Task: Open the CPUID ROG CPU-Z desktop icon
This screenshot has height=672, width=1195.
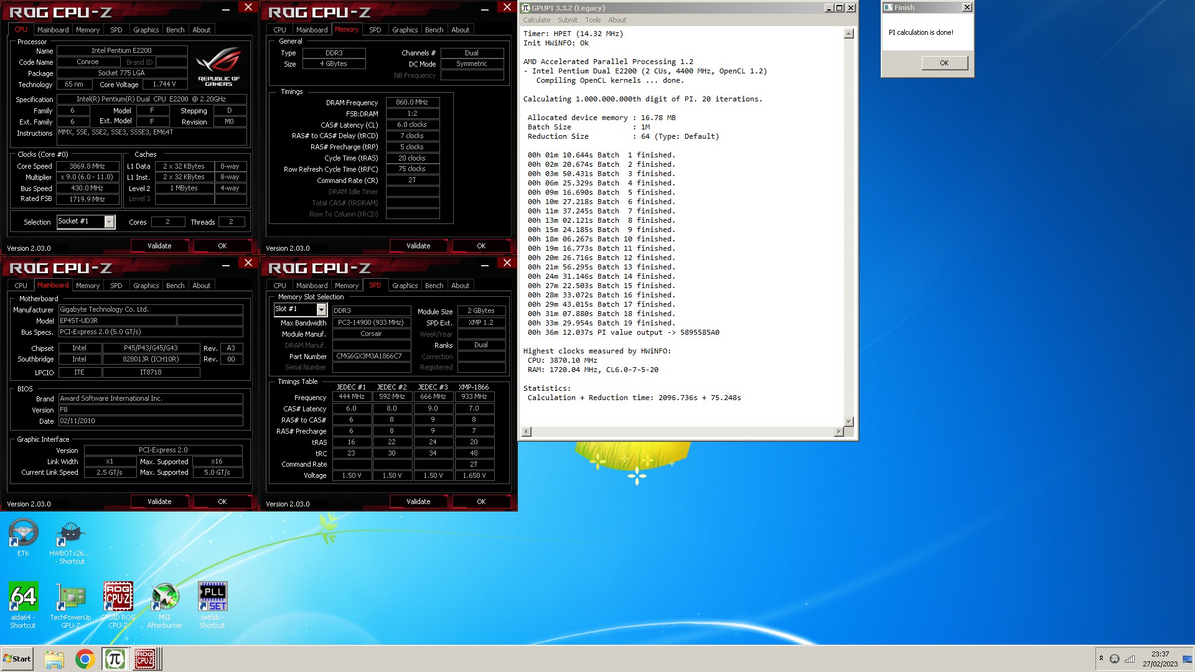Action: 118,605
